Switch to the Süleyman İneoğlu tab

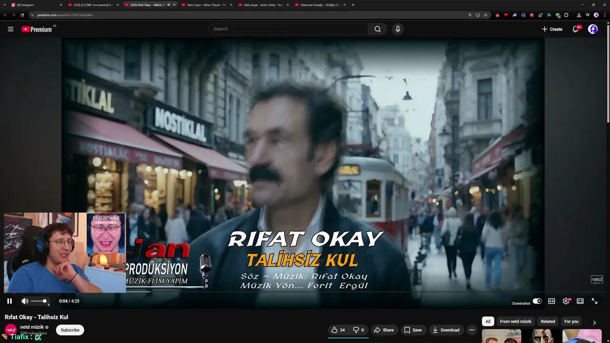[320, 5]
